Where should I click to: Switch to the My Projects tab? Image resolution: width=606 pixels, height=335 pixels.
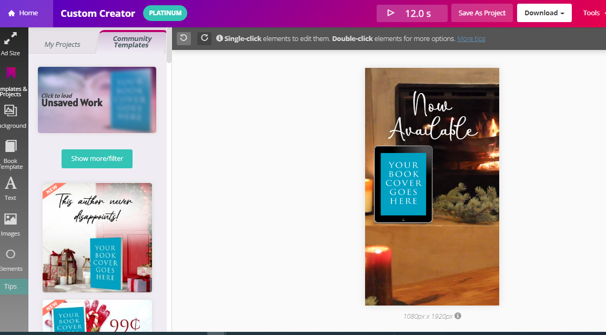pos(62,44)
